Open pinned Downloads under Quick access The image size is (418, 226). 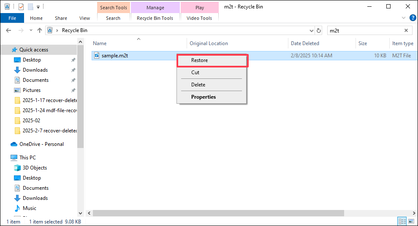[x=35, y=70]
